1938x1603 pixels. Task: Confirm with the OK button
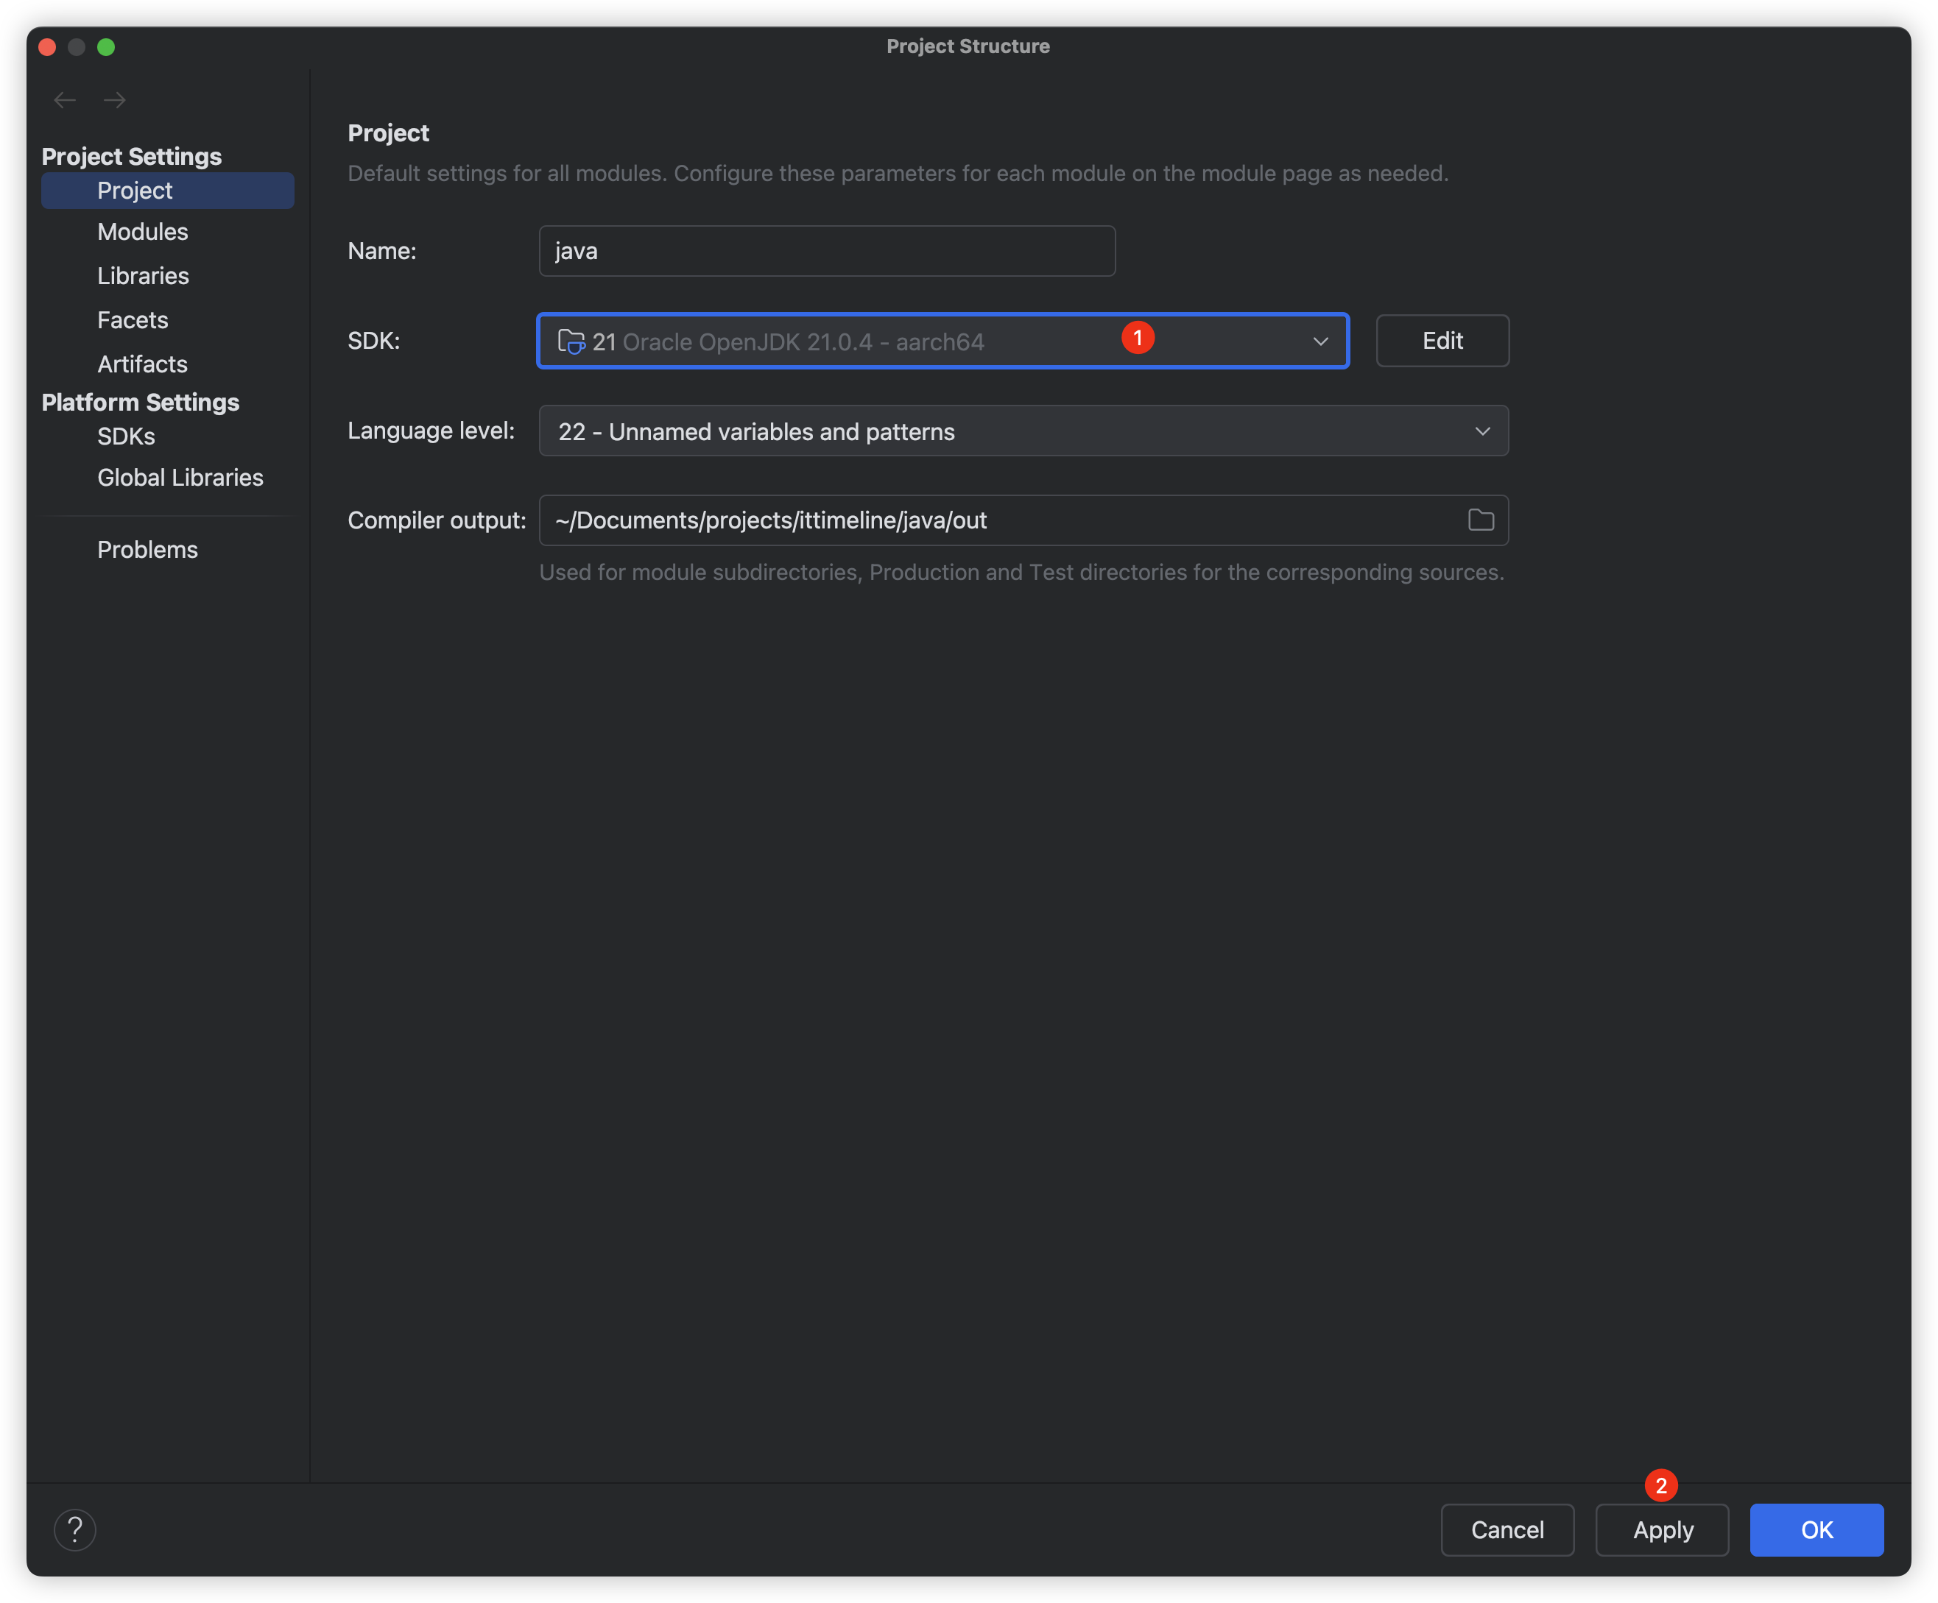point(1815,1530)
